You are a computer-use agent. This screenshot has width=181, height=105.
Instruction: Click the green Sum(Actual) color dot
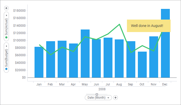pos(7,38)
